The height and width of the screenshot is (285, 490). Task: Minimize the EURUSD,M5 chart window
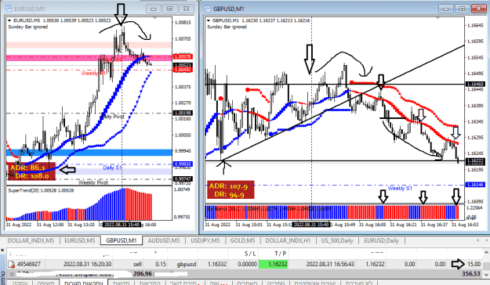(154, 9)
